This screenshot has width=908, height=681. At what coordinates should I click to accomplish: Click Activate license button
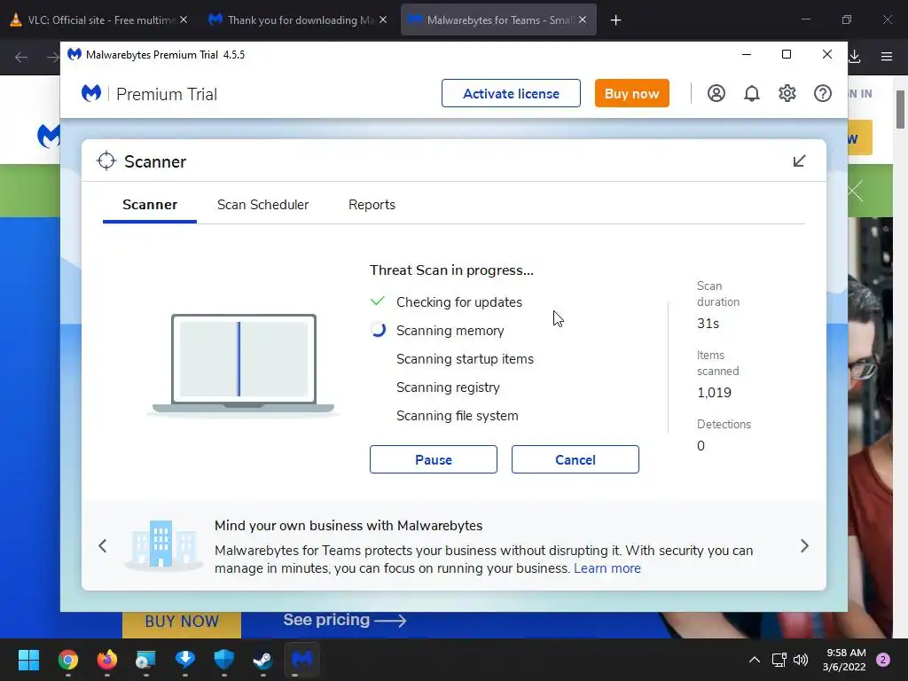[x=511, y=93]
